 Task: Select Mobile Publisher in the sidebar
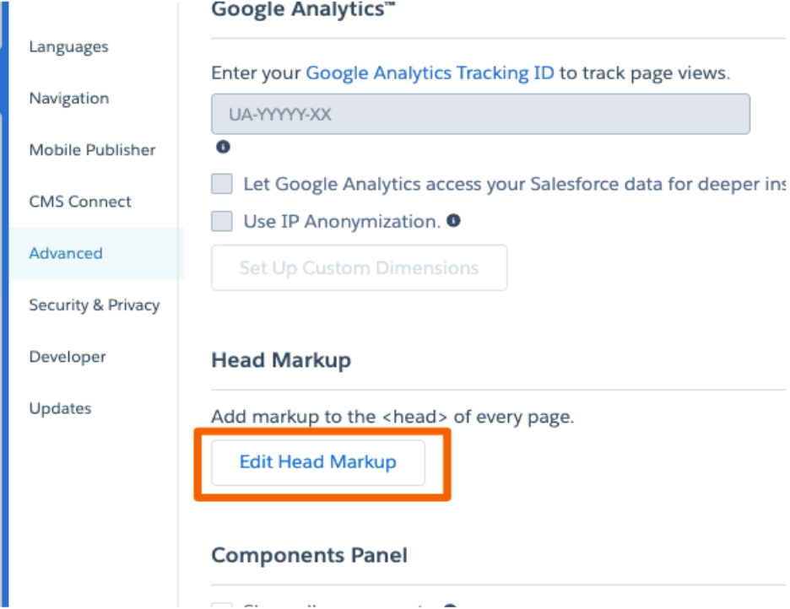click(92, 150)
